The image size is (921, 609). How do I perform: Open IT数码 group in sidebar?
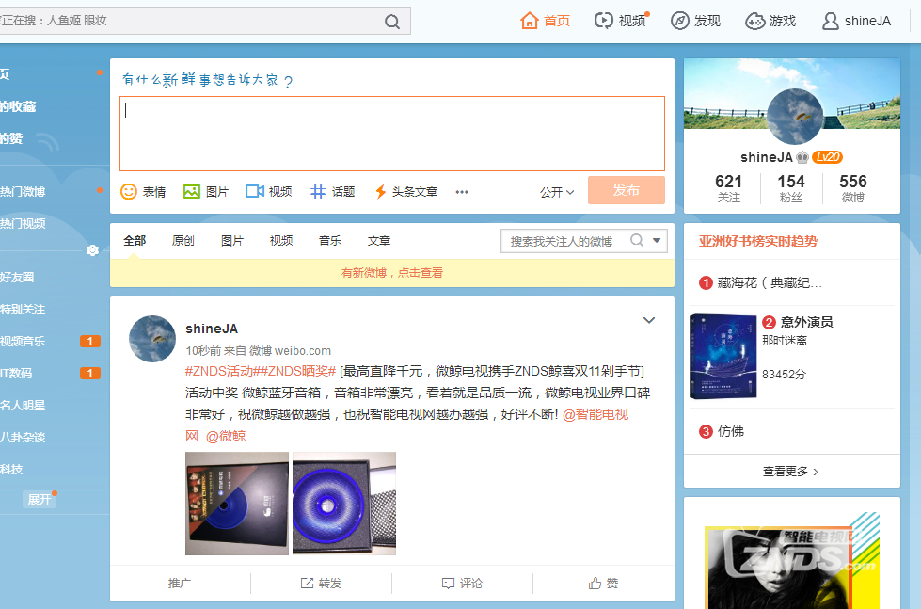pyautogui.click(x=16, y=374)
